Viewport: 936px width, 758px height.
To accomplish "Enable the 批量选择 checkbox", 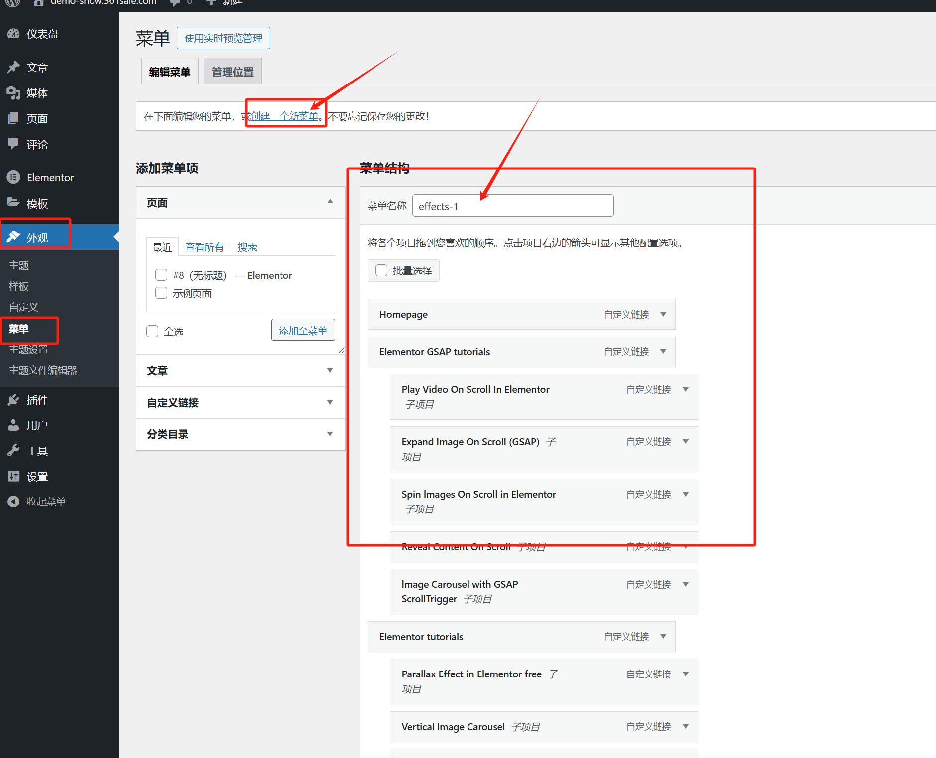I will 381,270.
